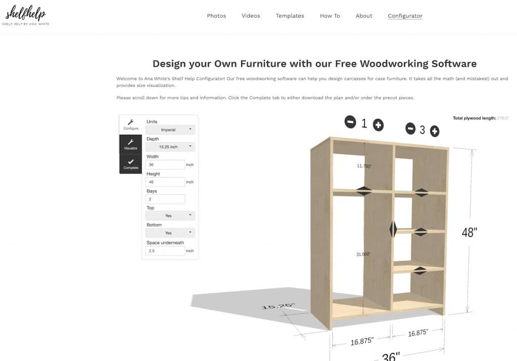Viewport: 517px width, 361px height.
Task: Click the Space underneath input field
Action: click(x=166, y=250)
